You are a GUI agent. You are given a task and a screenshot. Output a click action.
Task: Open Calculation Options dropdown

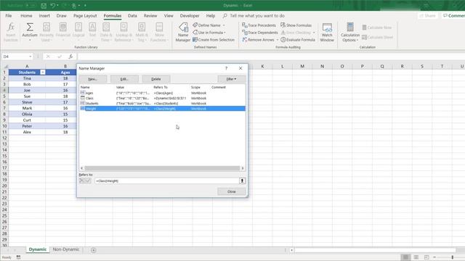tap(350, 32)
